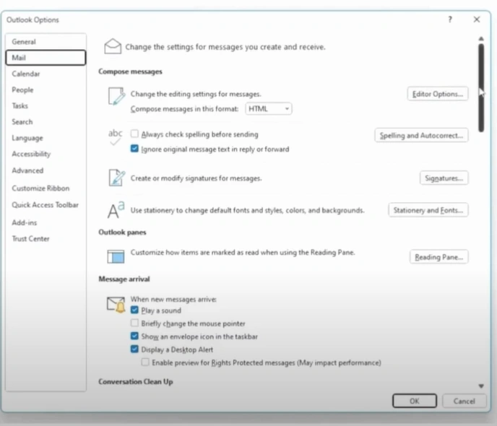Click the Reading Pane layout icon
This screenshot has width=497, height=426.
[116, 256]
